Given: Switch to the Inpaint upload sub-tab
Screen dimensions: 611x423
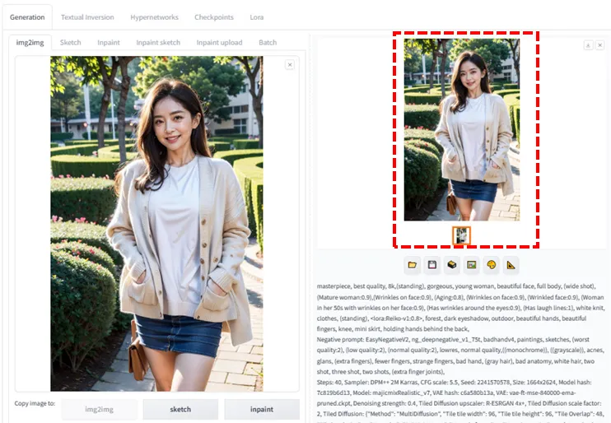Looking at the screenshot, I should tap(219, 43).
